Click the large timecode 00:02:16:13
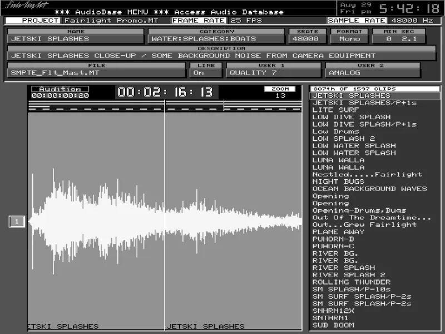Viewport: 445px width, 334px height. coord(165,92)
